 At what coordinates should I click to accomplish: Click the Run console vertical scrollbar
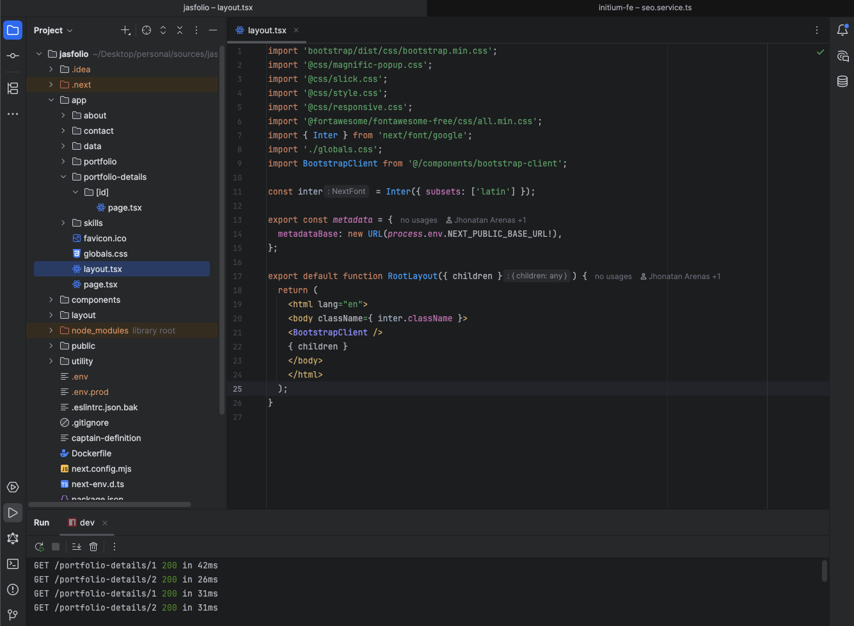click(x=824, y=571)
